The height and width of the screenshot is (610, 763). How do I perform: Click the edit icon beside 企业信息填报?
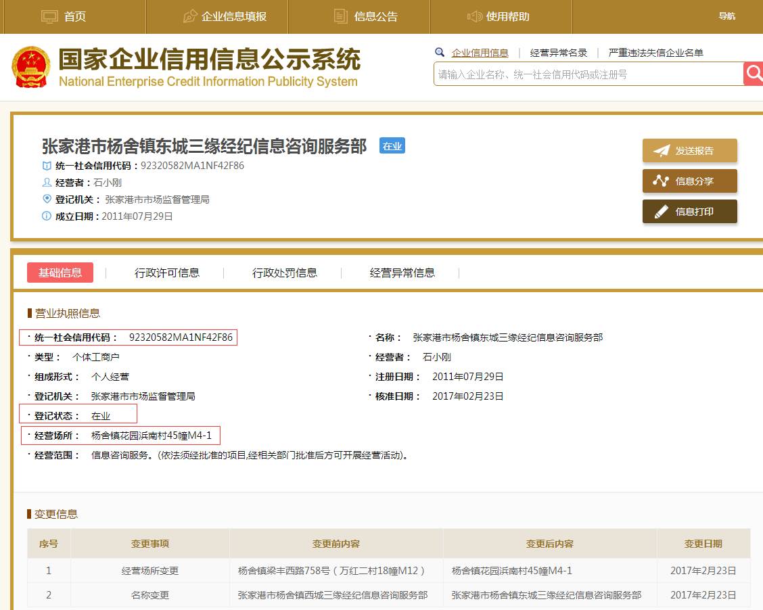pos(190,16)
